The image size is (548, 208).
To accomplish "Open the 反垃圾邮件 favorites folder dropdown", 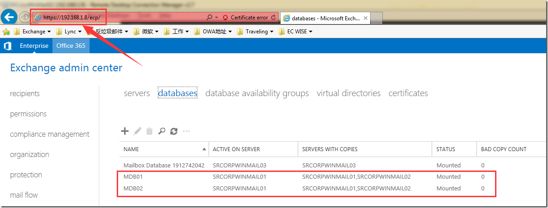I will [108, 32].
